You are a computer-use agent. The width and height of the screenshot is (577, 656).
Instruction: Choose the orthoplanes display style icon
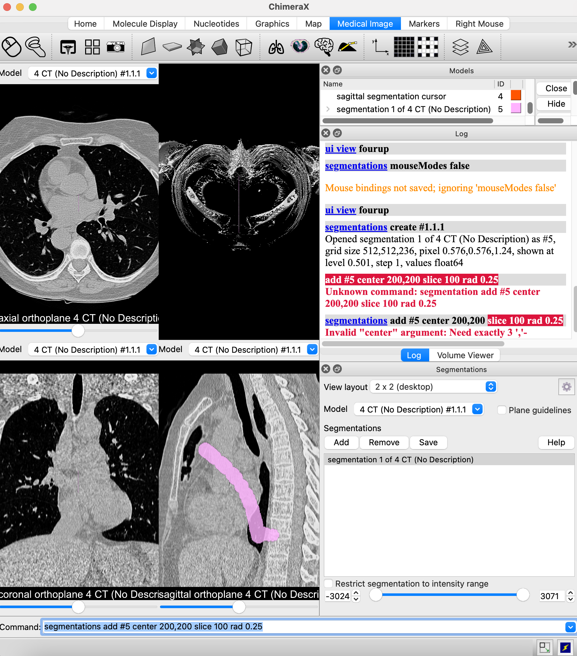[196, 47]
